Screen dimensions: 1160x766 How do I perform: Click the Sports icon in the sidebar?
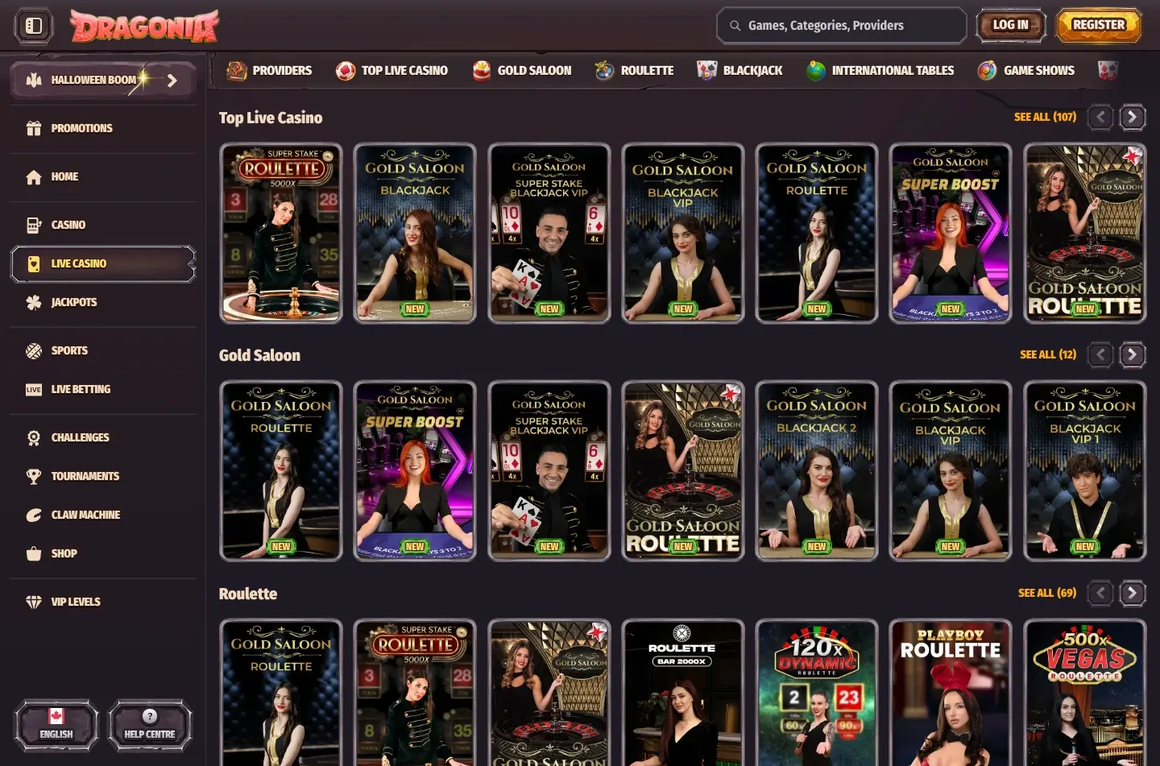tap(33, 350)
